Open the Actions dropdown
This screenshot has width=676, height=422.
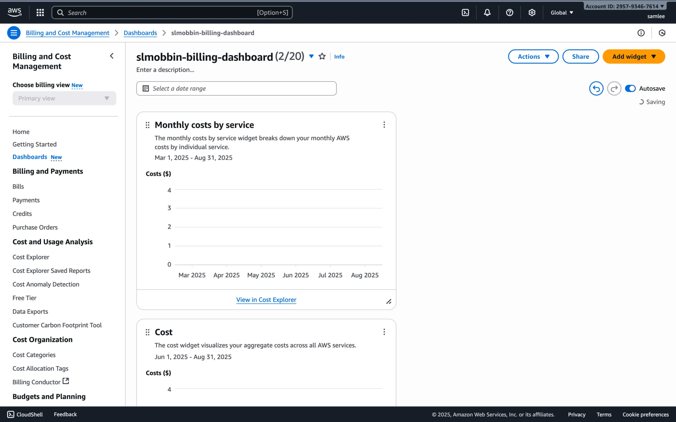point(533,57)
